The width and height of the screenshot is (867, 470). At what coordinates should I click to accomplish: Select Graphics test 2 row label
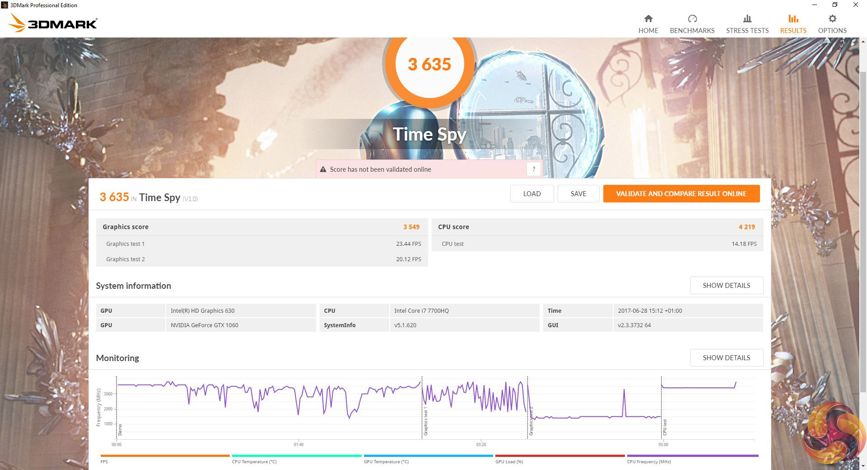point(125,259)
